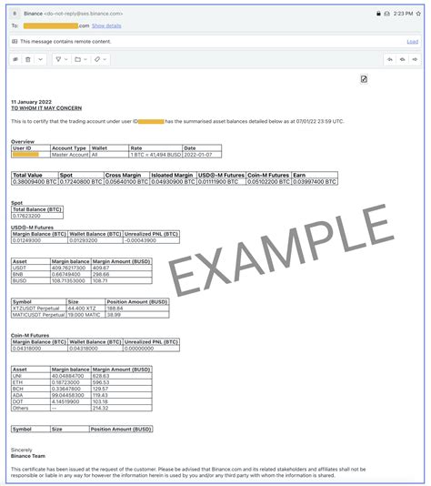
Task: Click the sender name Binance
Action: pos(33,14)
